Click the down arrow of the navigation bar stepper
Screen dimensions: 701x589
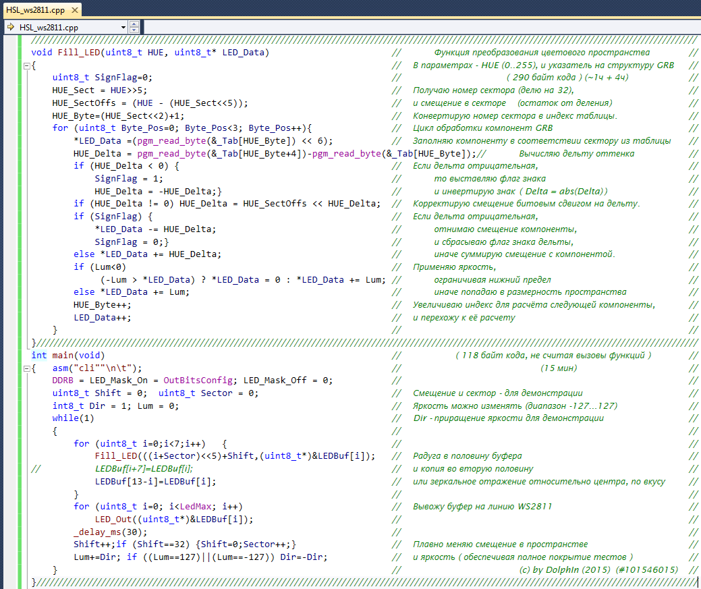[x=134, y=30]
